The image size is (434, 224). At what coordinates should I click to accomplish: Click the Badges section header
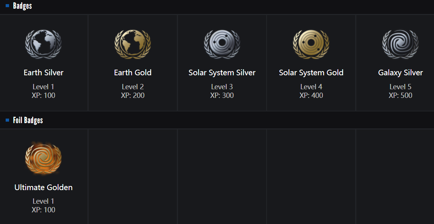[x=22, y=6]
